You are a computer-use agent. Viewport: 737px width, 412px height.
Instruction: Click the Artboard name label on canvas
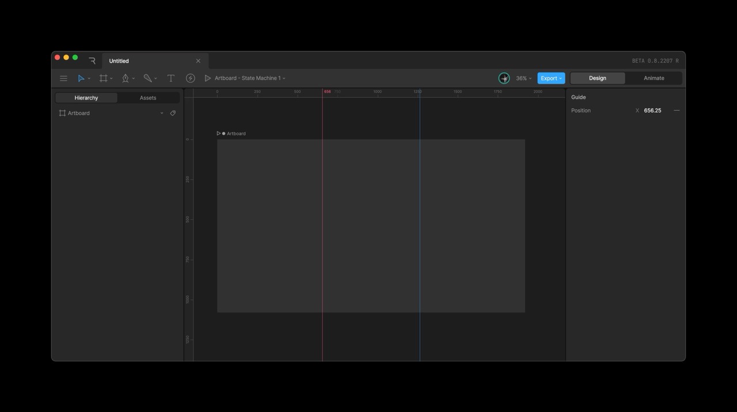click(236, 133)
